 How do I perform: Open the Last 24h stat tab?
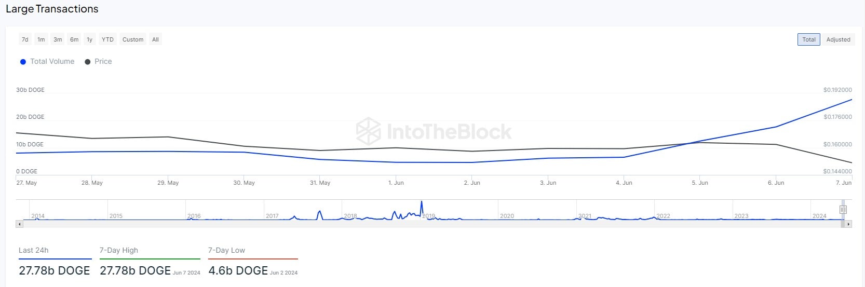click(x=34, y=250)
